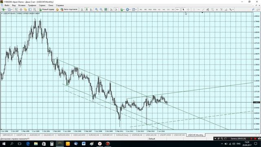Image resolution: width=261 pixels, height=147 pixels.
Task: Click the Новый ордер button
Action: click(x=46, y=9)
